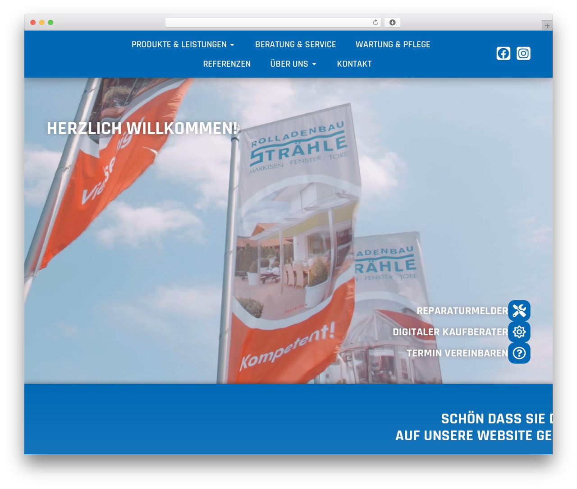Click the browser address bar

[273, 23]
